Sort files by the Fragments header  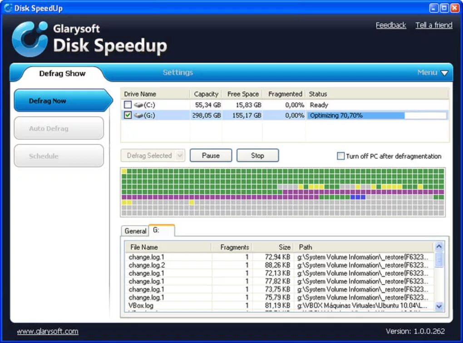click(x=232, y=247)
